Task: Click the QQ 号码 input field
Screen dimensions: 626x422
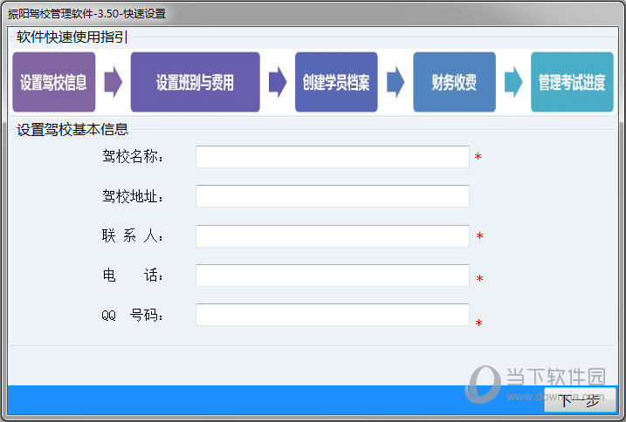Action: (x=332, y=315)
